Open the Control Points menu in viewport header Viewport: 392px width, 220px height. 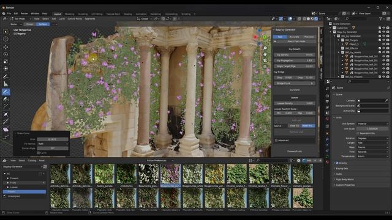[x=75, y=19]
